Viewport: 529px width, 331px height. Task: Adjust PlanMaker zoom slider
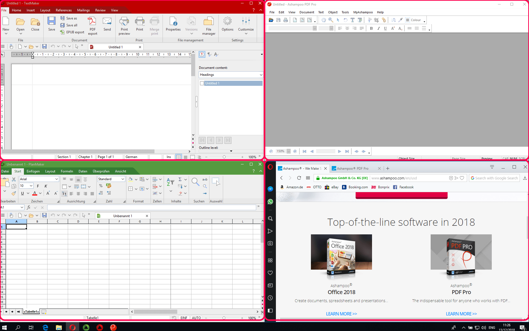224,318
